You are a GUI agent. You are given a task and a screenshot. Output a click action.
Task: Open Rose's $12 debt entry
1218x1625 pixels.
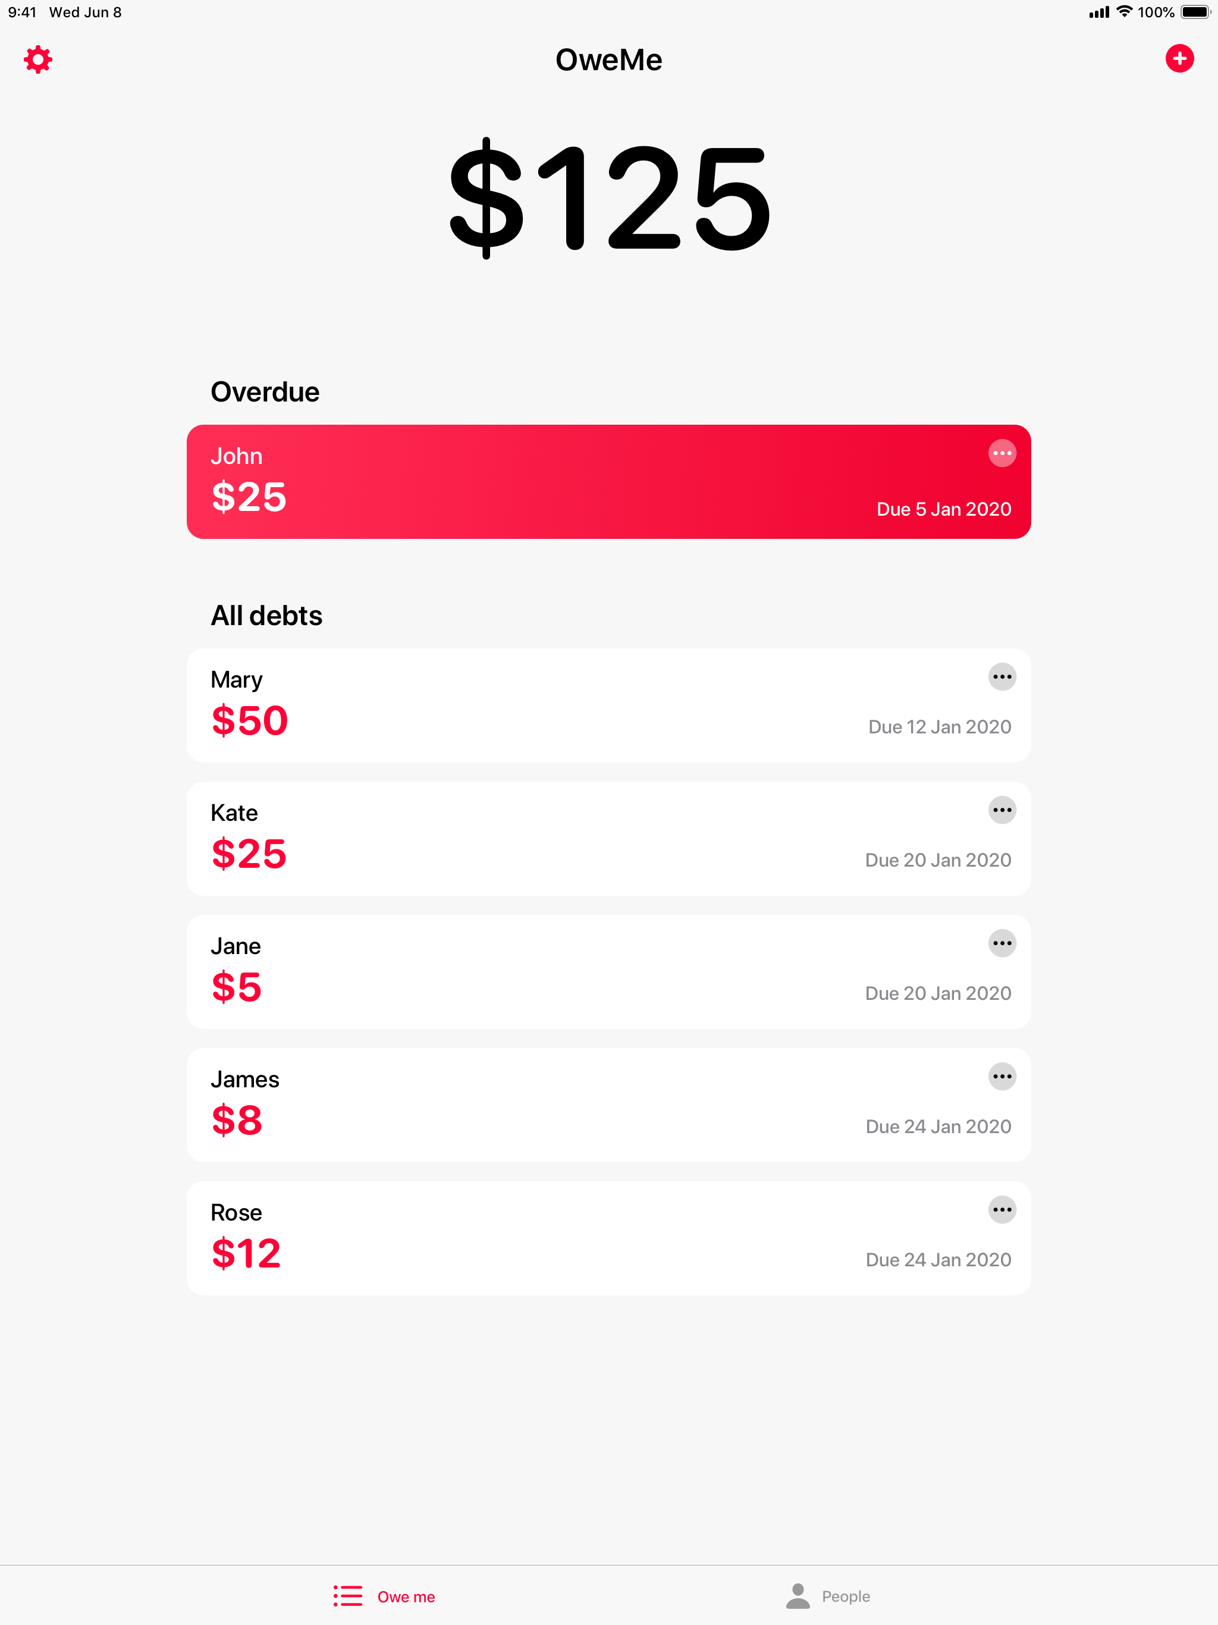[608, 1238]
